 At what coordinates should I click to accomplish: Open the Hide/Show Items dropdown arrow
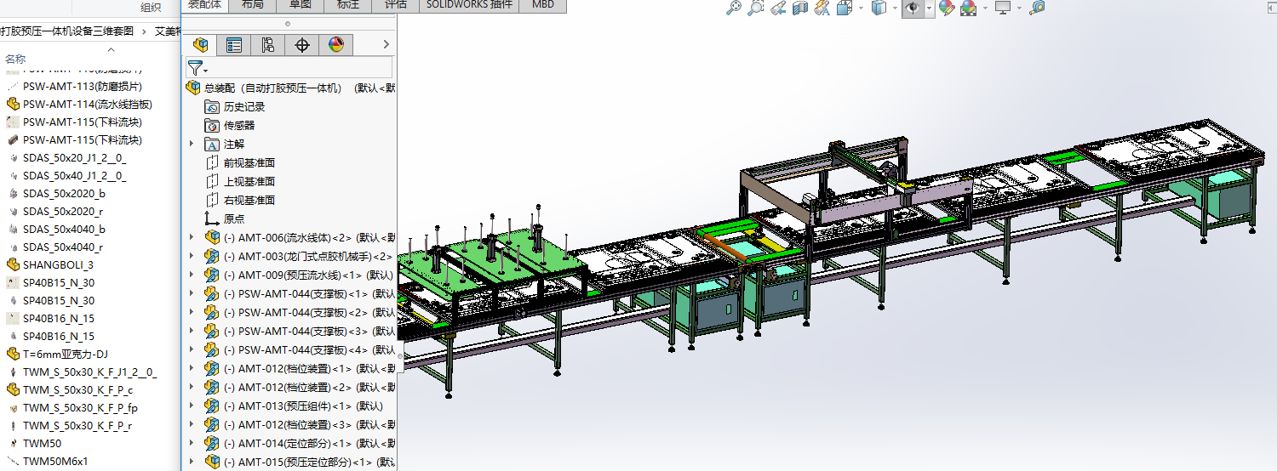929,8
